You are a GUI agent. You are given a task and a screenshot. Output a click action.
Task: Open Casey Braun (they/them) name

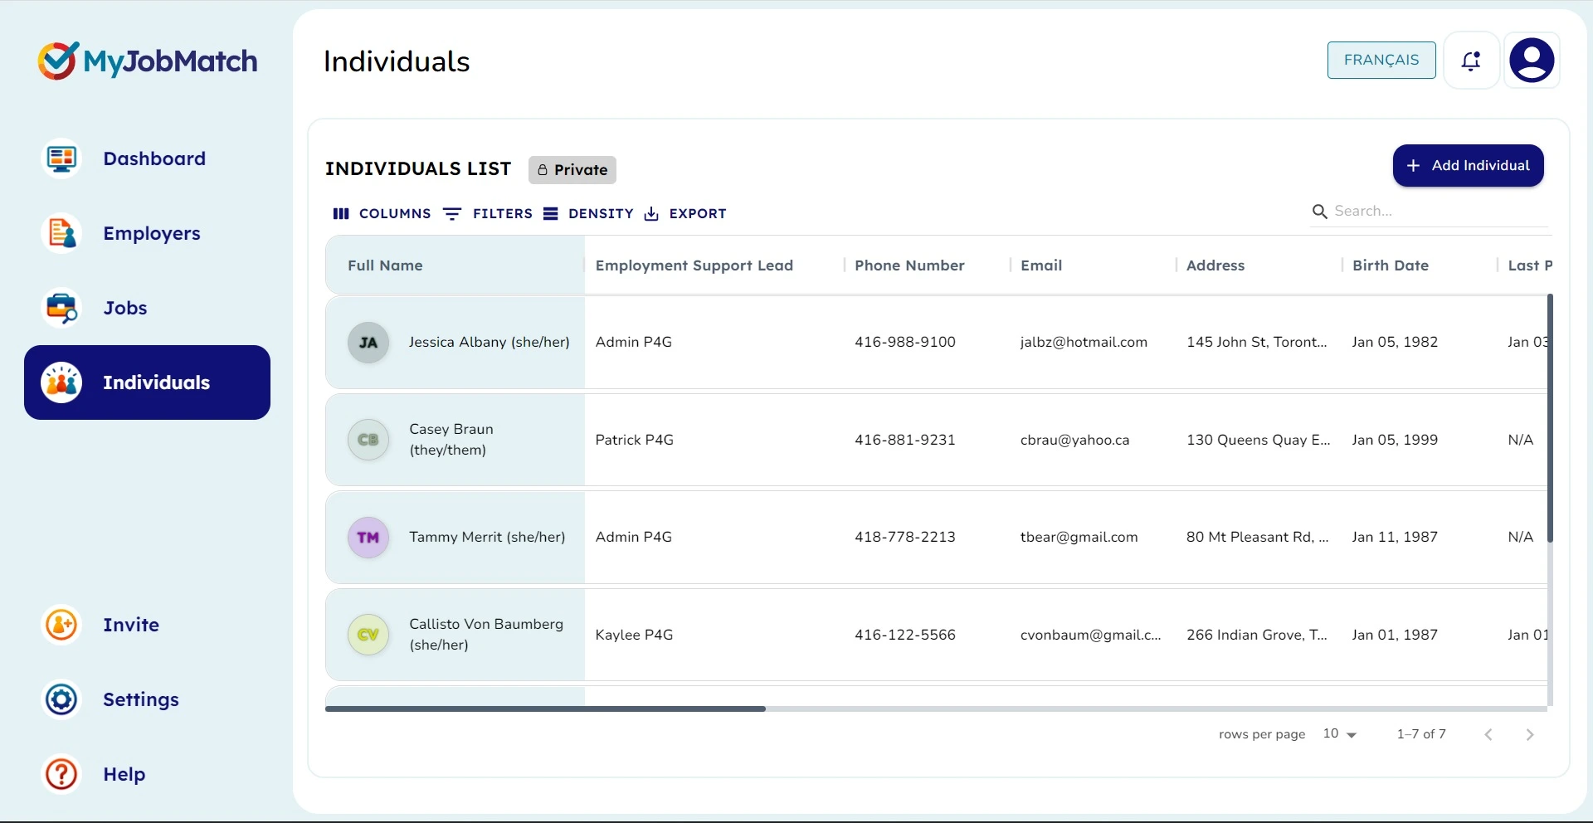[x=451, y=440]
